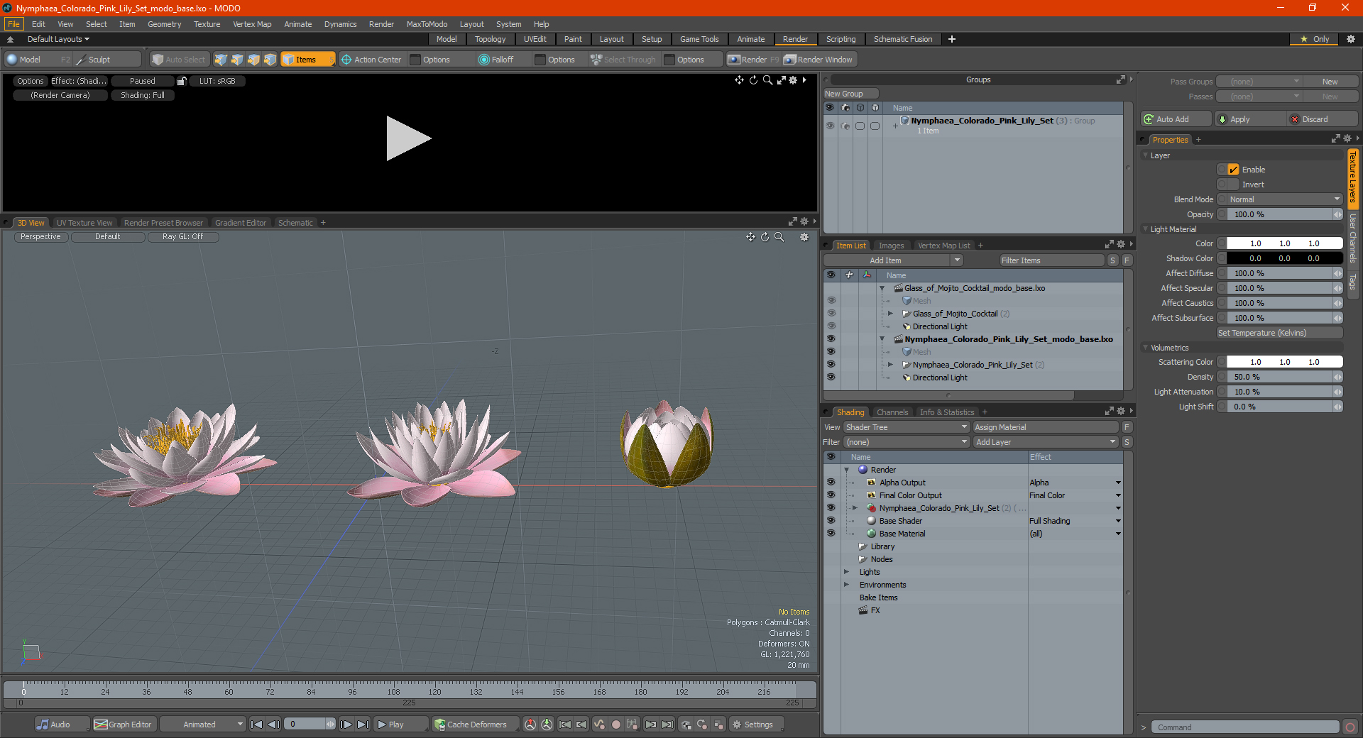Select Polygons selection mode icon
The image size is (1363, 738).
(253, 60)
